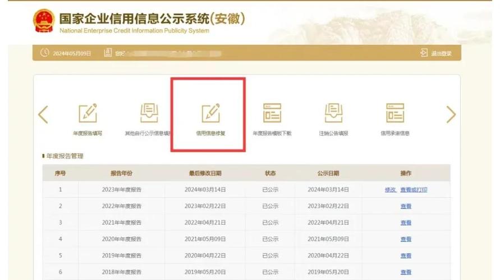500x280 pixels.
Task: Click last-modified date 2022年04月21日
Action: click(x=205, y=223)
